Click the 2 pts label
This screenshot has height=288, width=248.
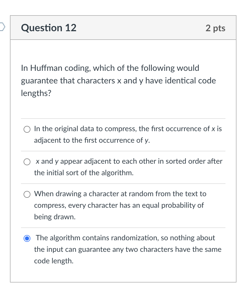click(x=215, y=28)
